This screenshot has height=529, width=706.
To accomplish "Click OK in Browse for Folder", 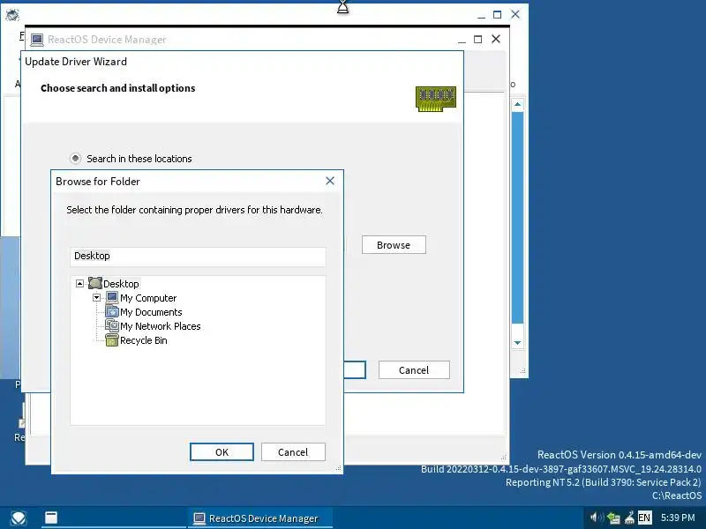I will pos(222,452).
